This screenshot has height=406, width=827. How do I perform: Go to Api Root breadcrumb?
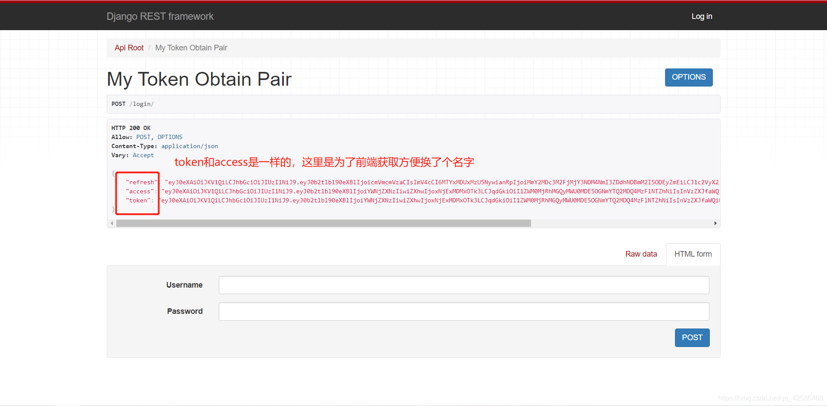click(129, 48)
